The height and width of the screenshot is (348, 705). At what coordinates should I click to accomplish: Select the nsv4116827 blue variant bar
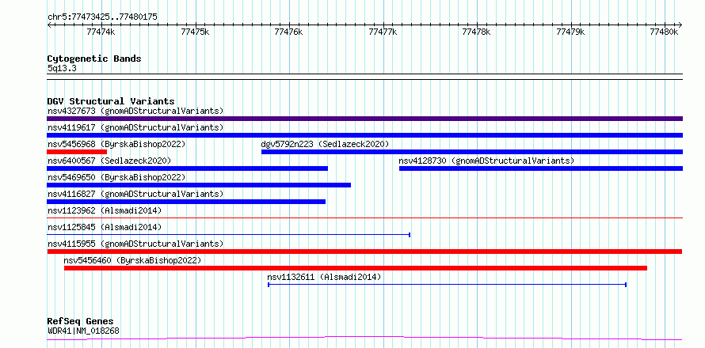coord(186,202)
